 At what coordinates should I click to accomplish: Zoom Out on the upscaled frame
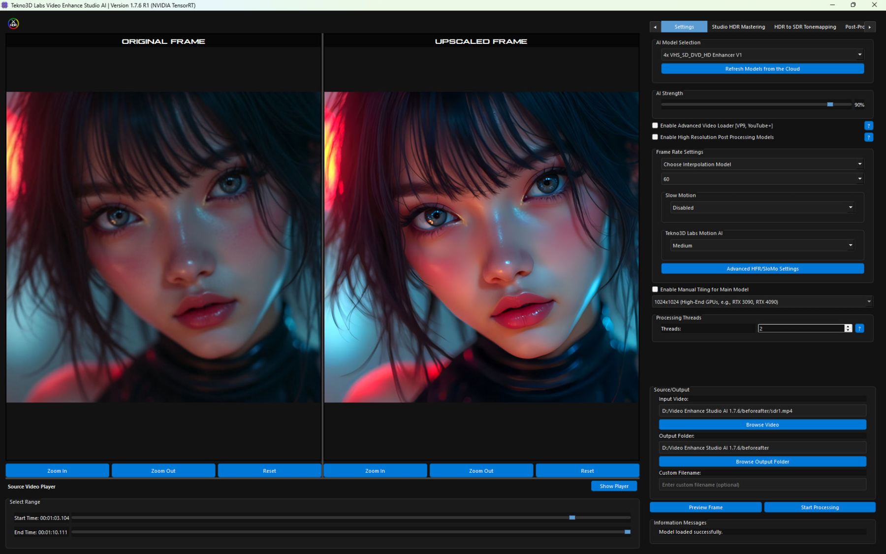(x=481, y=471)
